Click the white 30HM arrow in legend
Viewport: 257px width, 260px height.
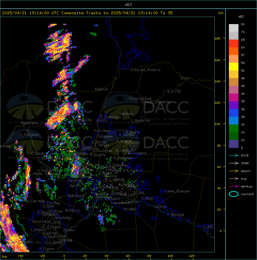234,163
